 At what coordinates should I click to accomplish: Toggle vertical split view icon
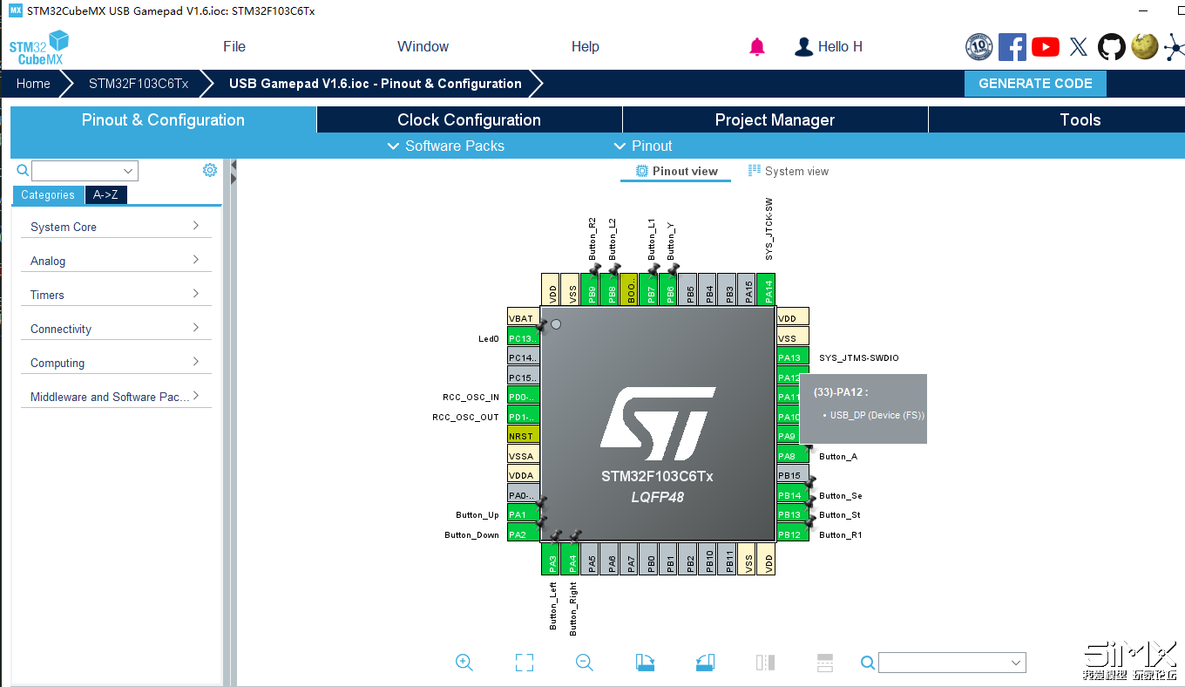[765, 663]
